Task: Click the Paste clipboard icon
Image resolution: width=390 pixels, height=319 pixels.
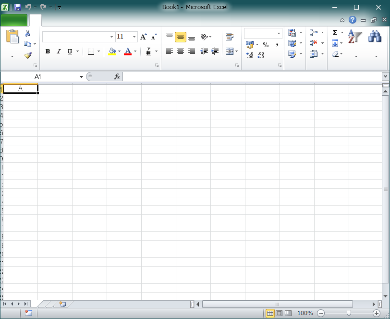Action: 12,37
